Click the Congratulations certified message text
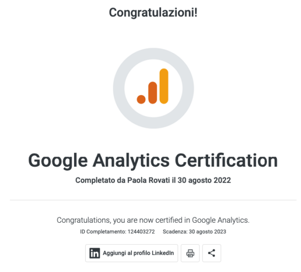 [x=153, y=220]
